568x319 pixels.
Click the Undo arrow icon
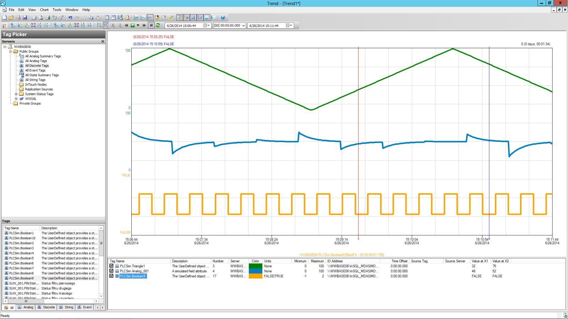(x=70, y=17)
